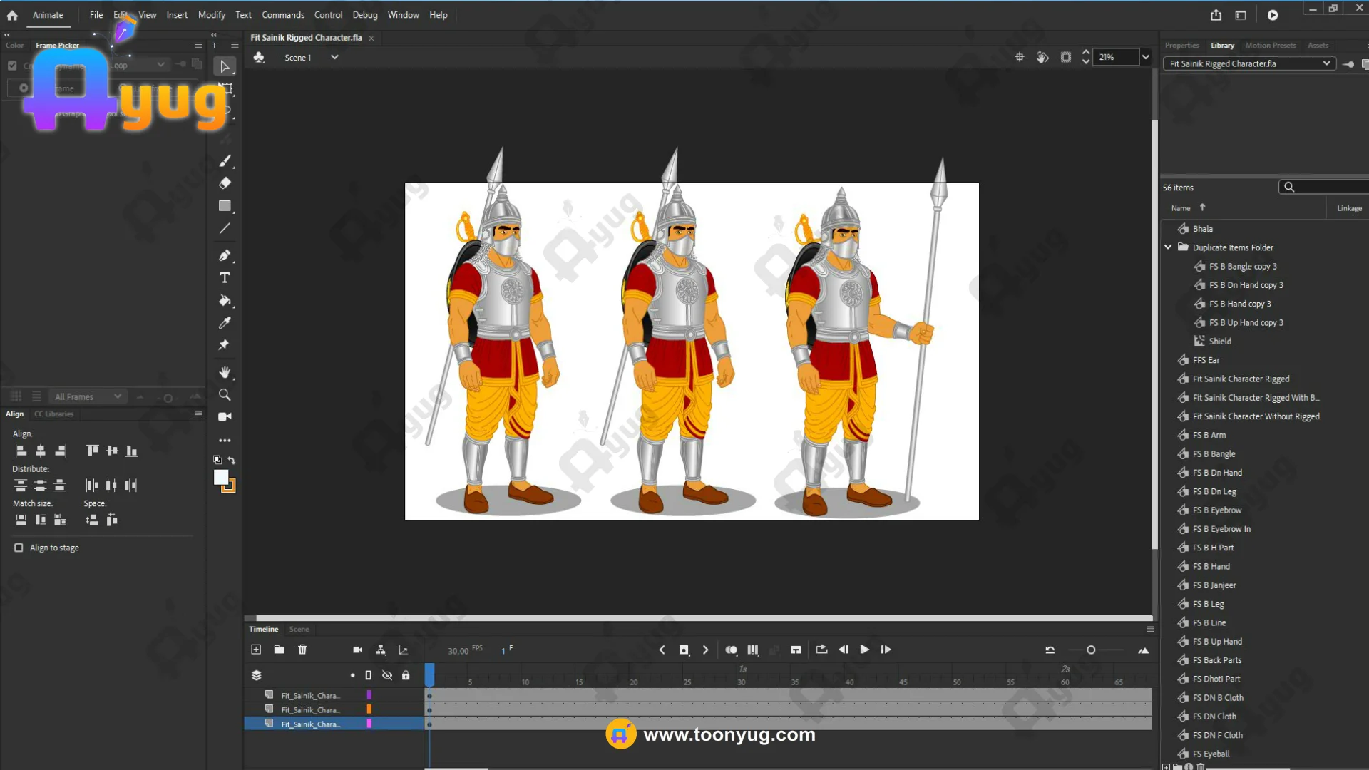Viewport: 1369px width, 770px height.
Task: Select the Eyedropper tool
Action: click(x=225, y=323)
